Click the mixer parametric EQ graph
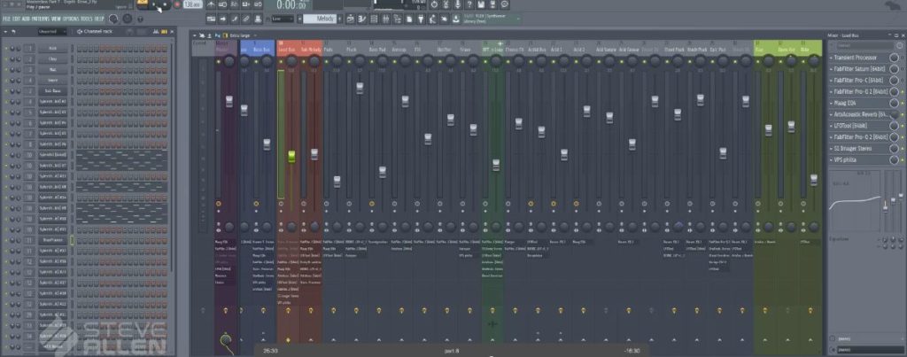The height and width of the screenshot is (357, 907). [x=855, y=201]
